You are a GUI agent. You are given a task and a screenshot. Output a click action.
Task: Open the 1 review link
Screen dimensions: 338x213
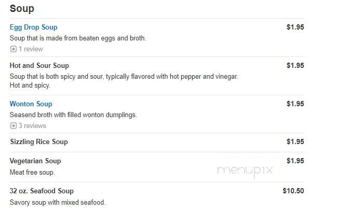[x=31, y=49]
